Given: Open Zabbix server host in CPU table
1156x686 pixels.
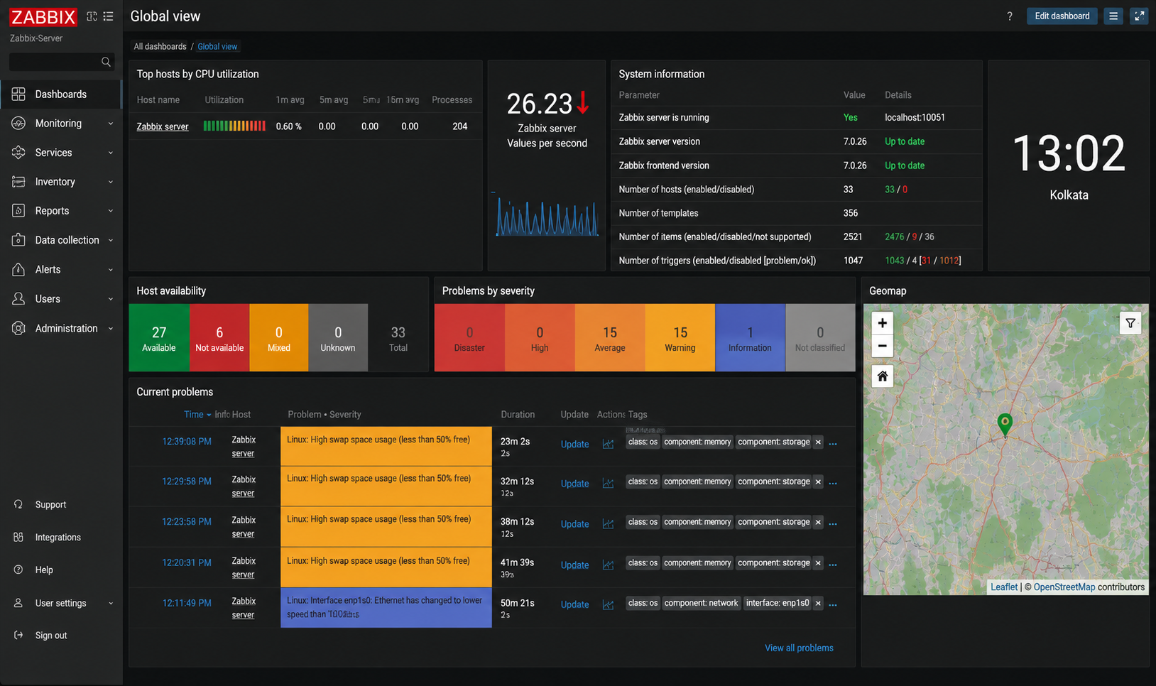Looking at the screenshot, I should pyautogui.click(x=163, y=126).
